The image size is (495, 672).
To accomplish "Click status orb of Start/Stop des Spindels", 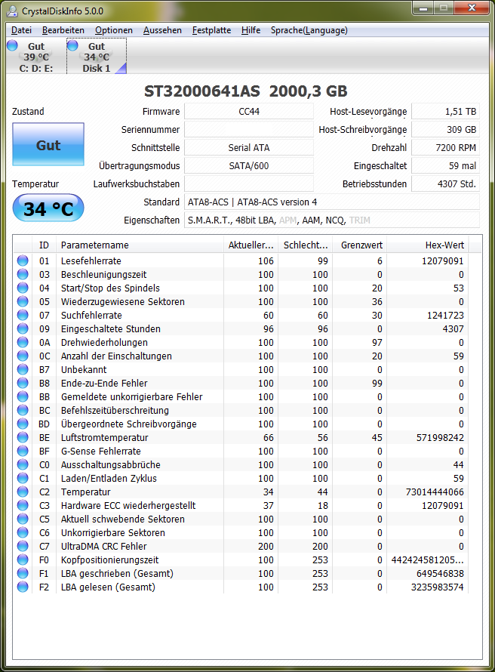I will (23, 288).
